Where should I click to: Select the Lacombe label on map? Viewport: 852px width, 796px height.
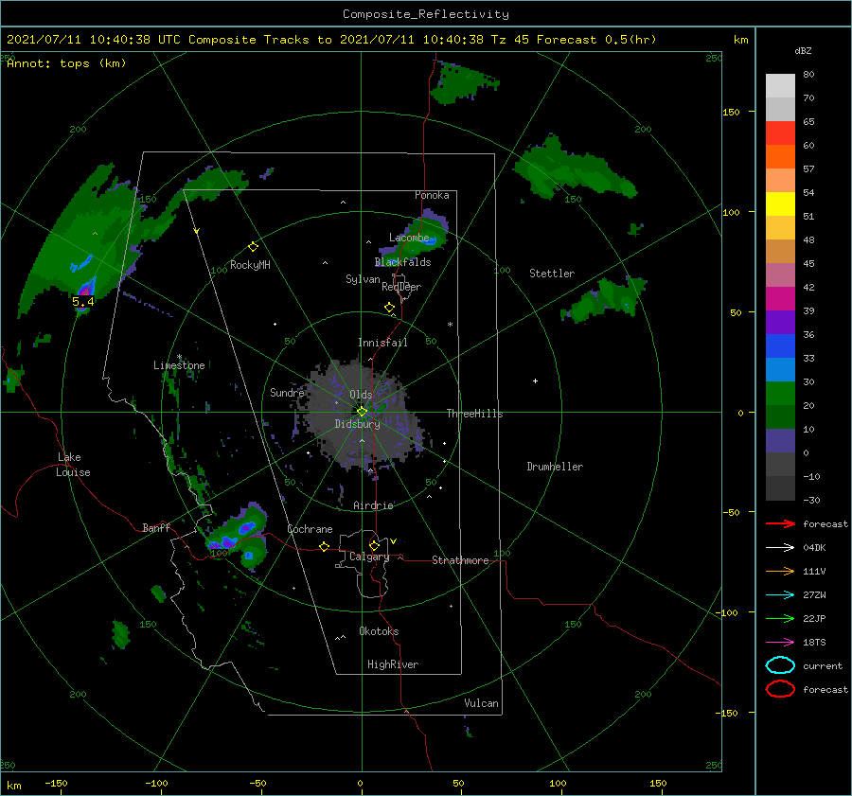coord(409,238)
